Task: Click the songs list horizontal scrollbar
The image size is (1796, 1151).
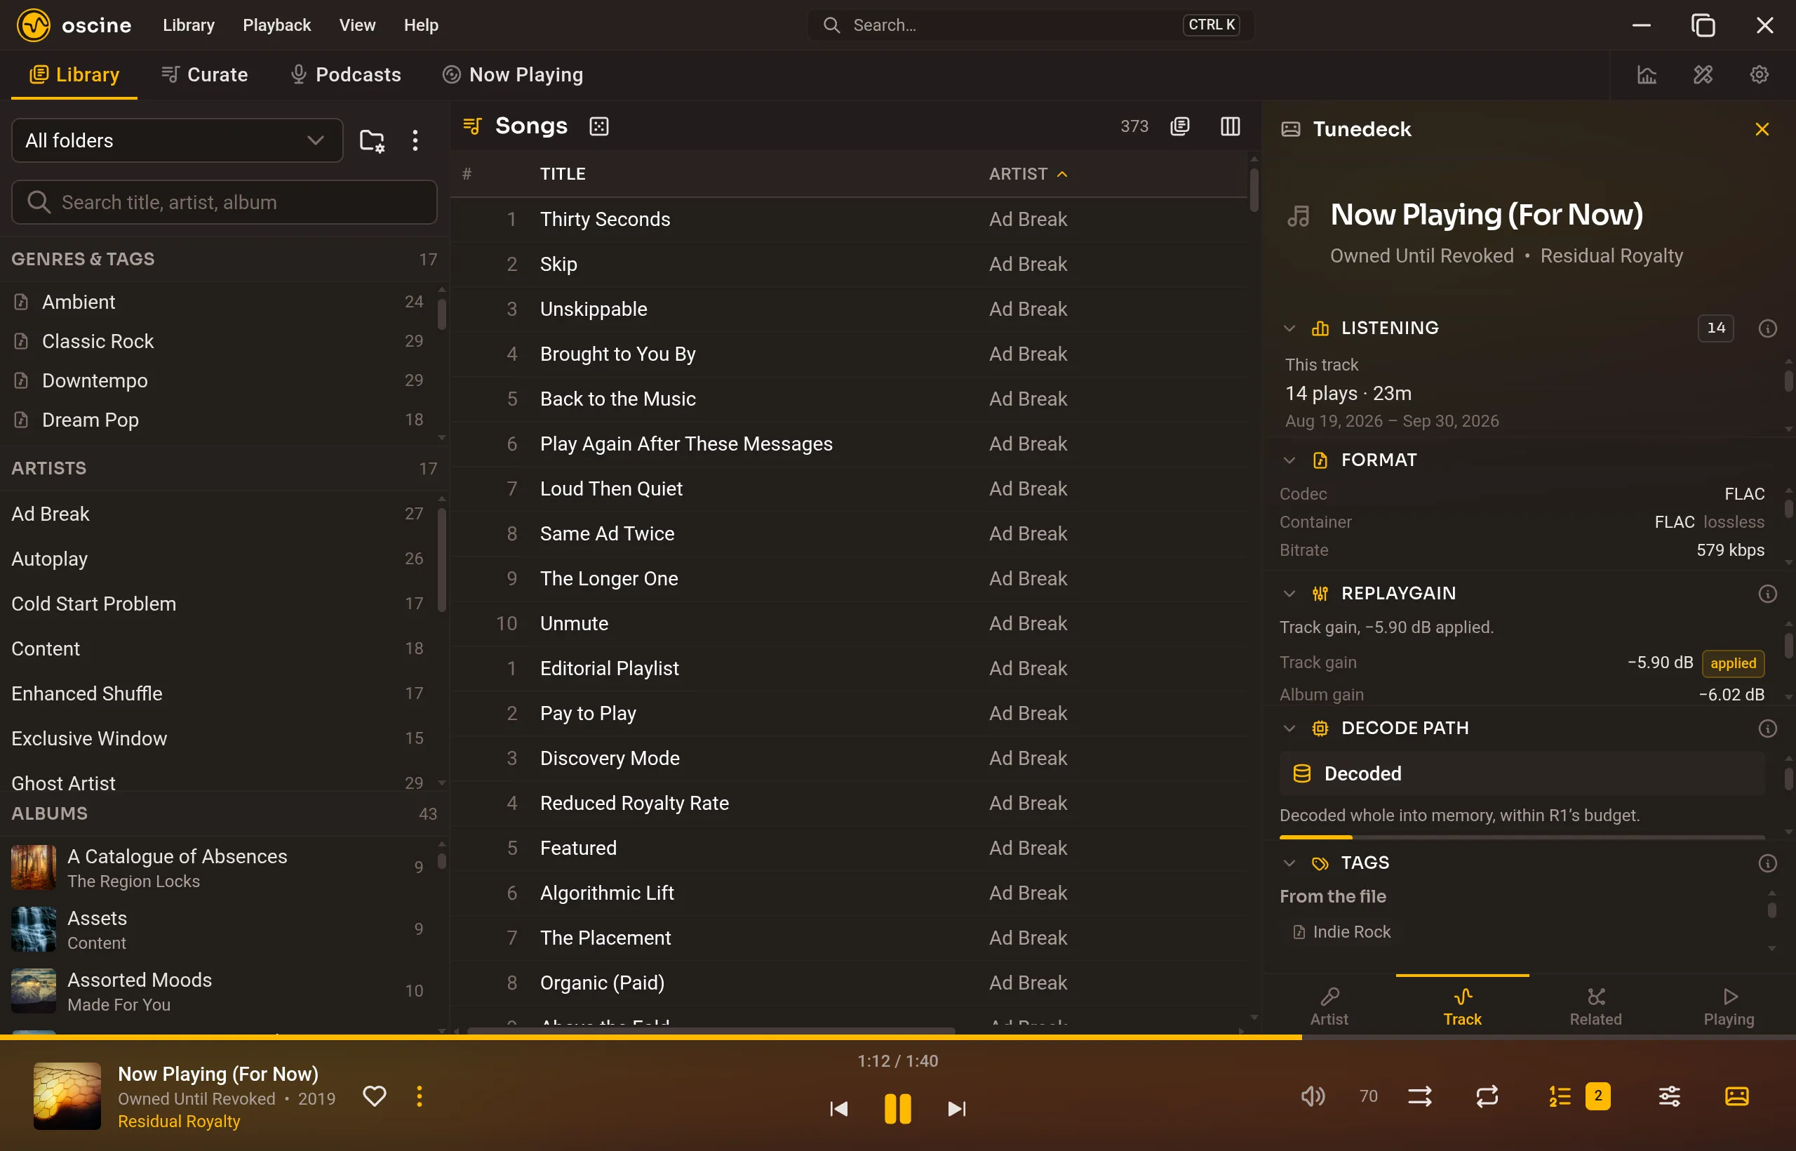Action: pos(710,1031)
